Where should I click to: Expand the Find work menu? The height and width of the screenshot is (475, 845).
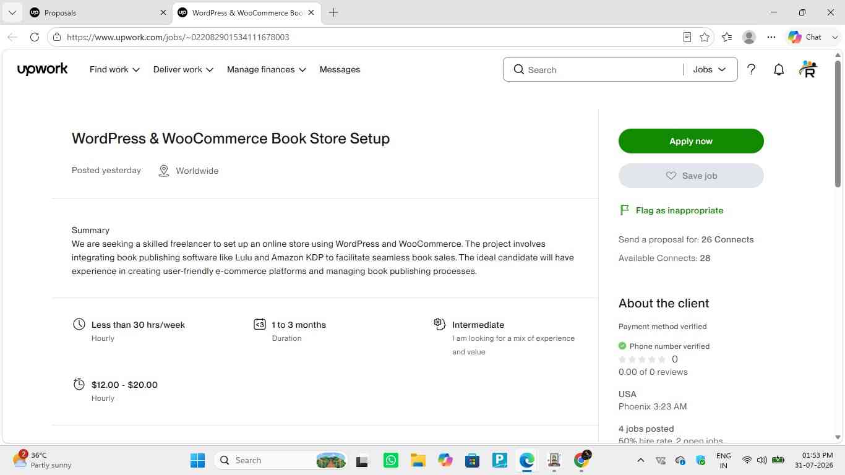[x=114, y=69]
